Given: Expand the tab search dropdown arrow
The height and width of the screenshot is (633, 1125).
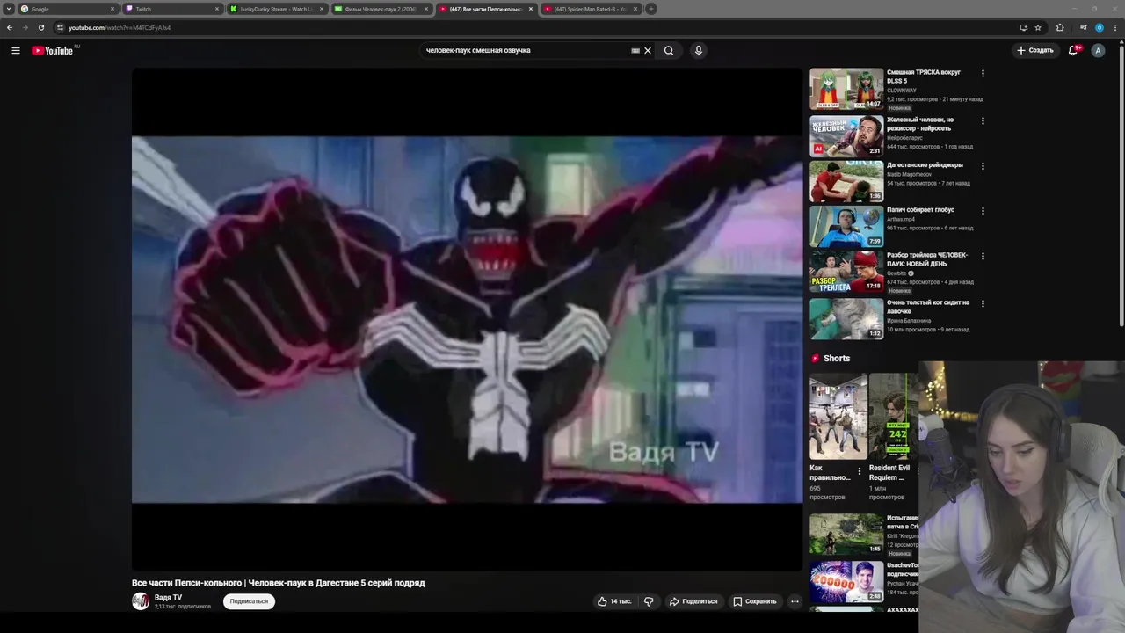Looking at the screenshot, I should 8,9.
